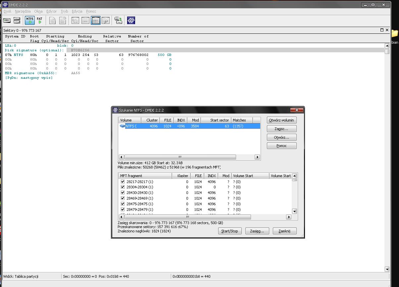Click the stacked disks toolbar icon
Viewport: 399px width, 287px height.
tap(17, 21)
